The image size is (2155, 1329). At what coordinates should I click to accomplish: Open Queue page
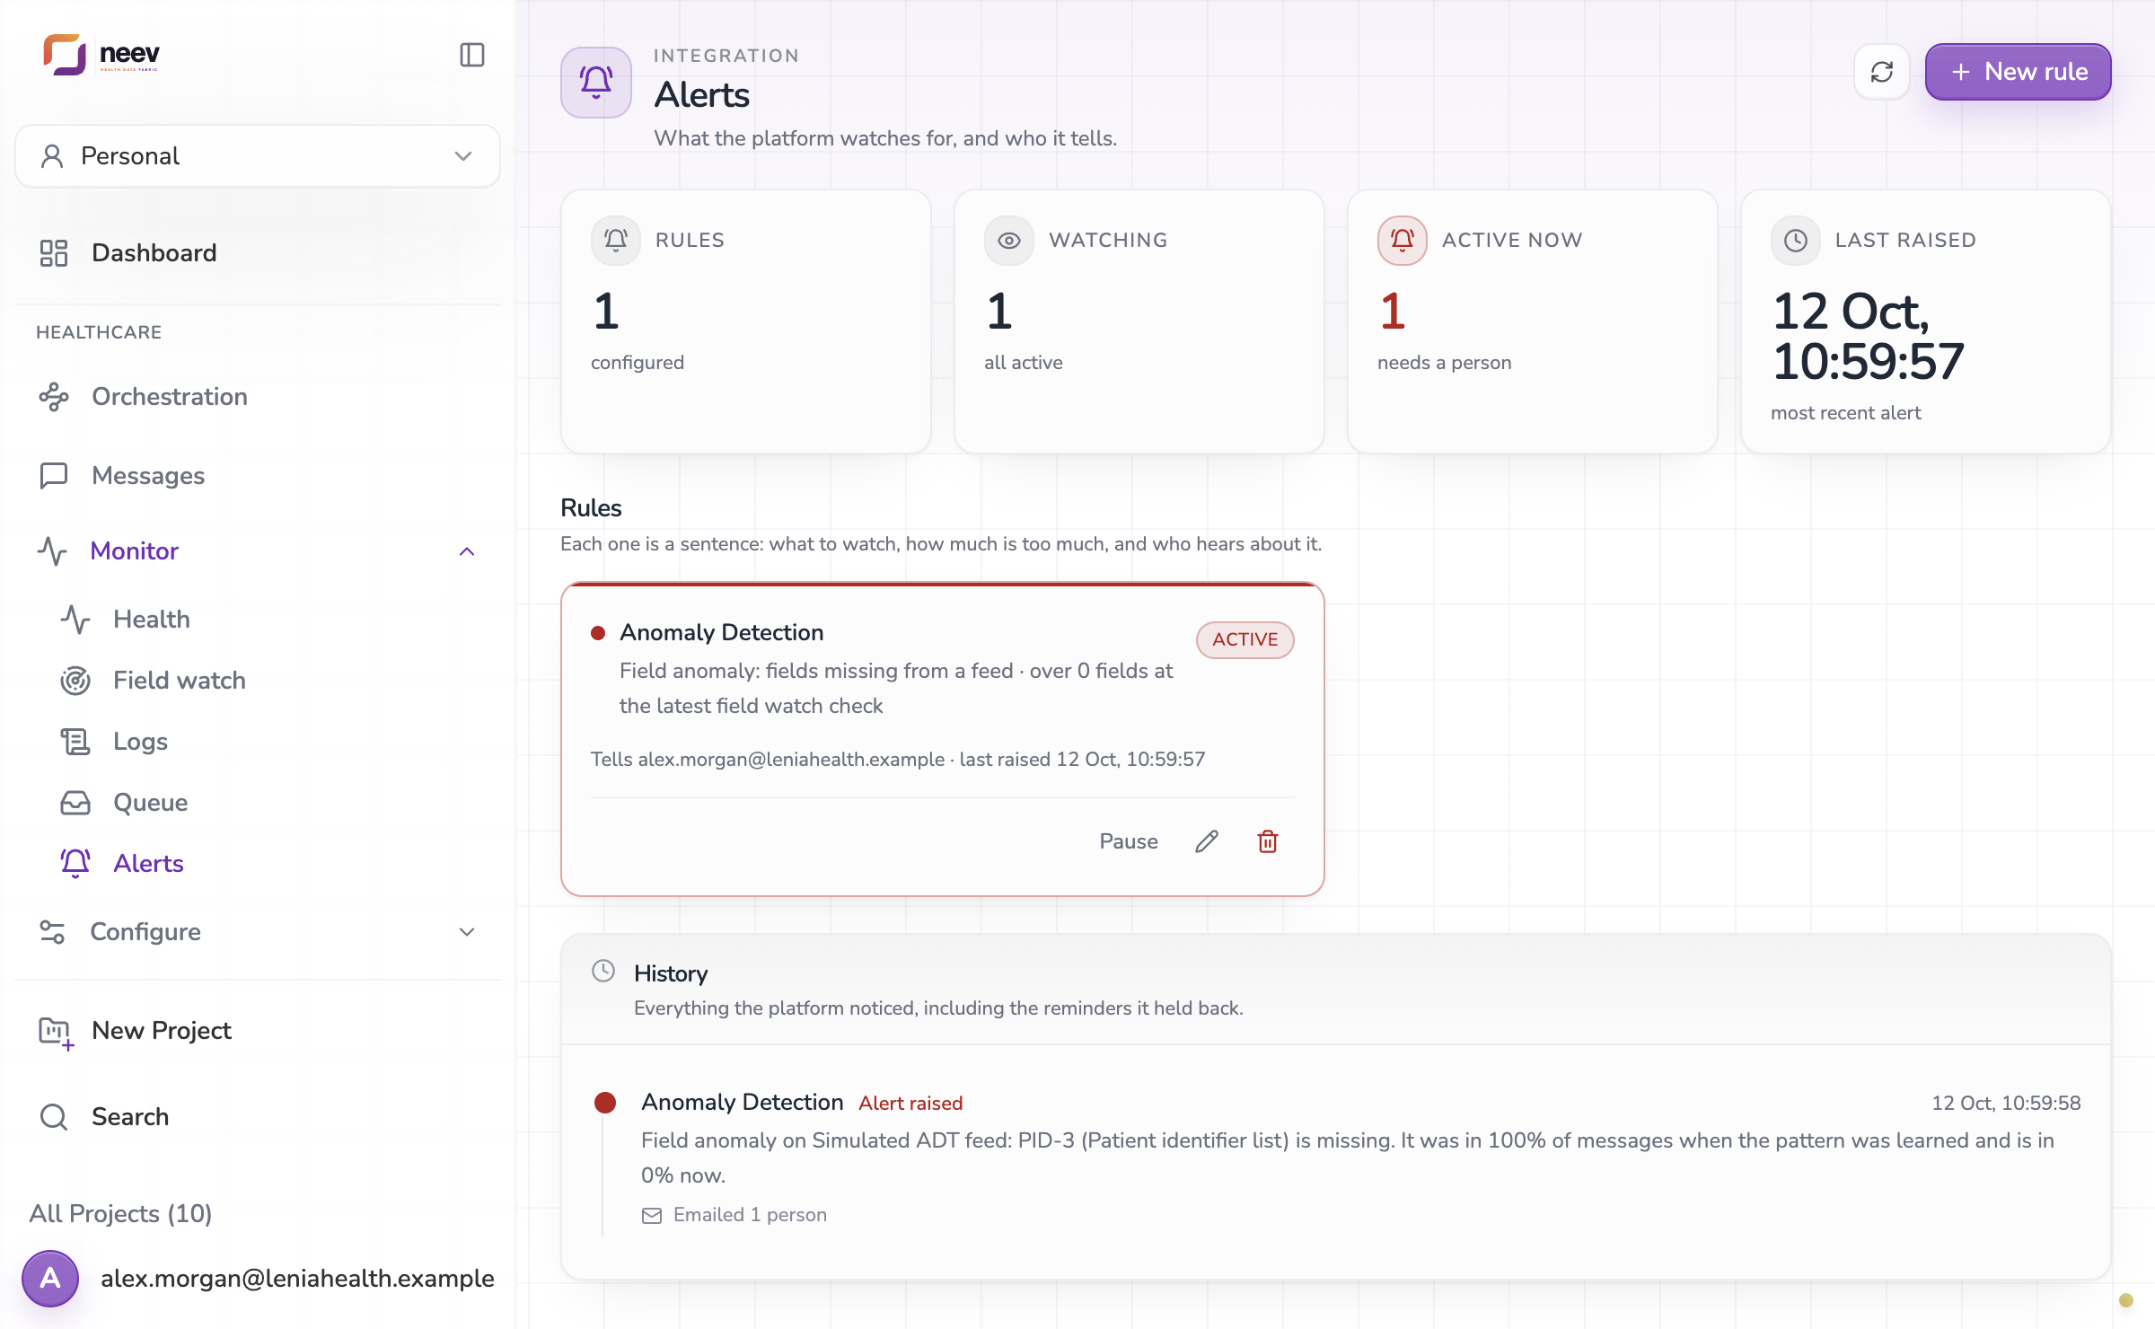tap(150, 803)
